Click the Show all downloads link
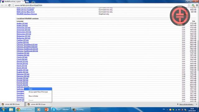Image resolution: width=199 pixels, height=112 pixels. pyautogui.click(x=186, y=105)
